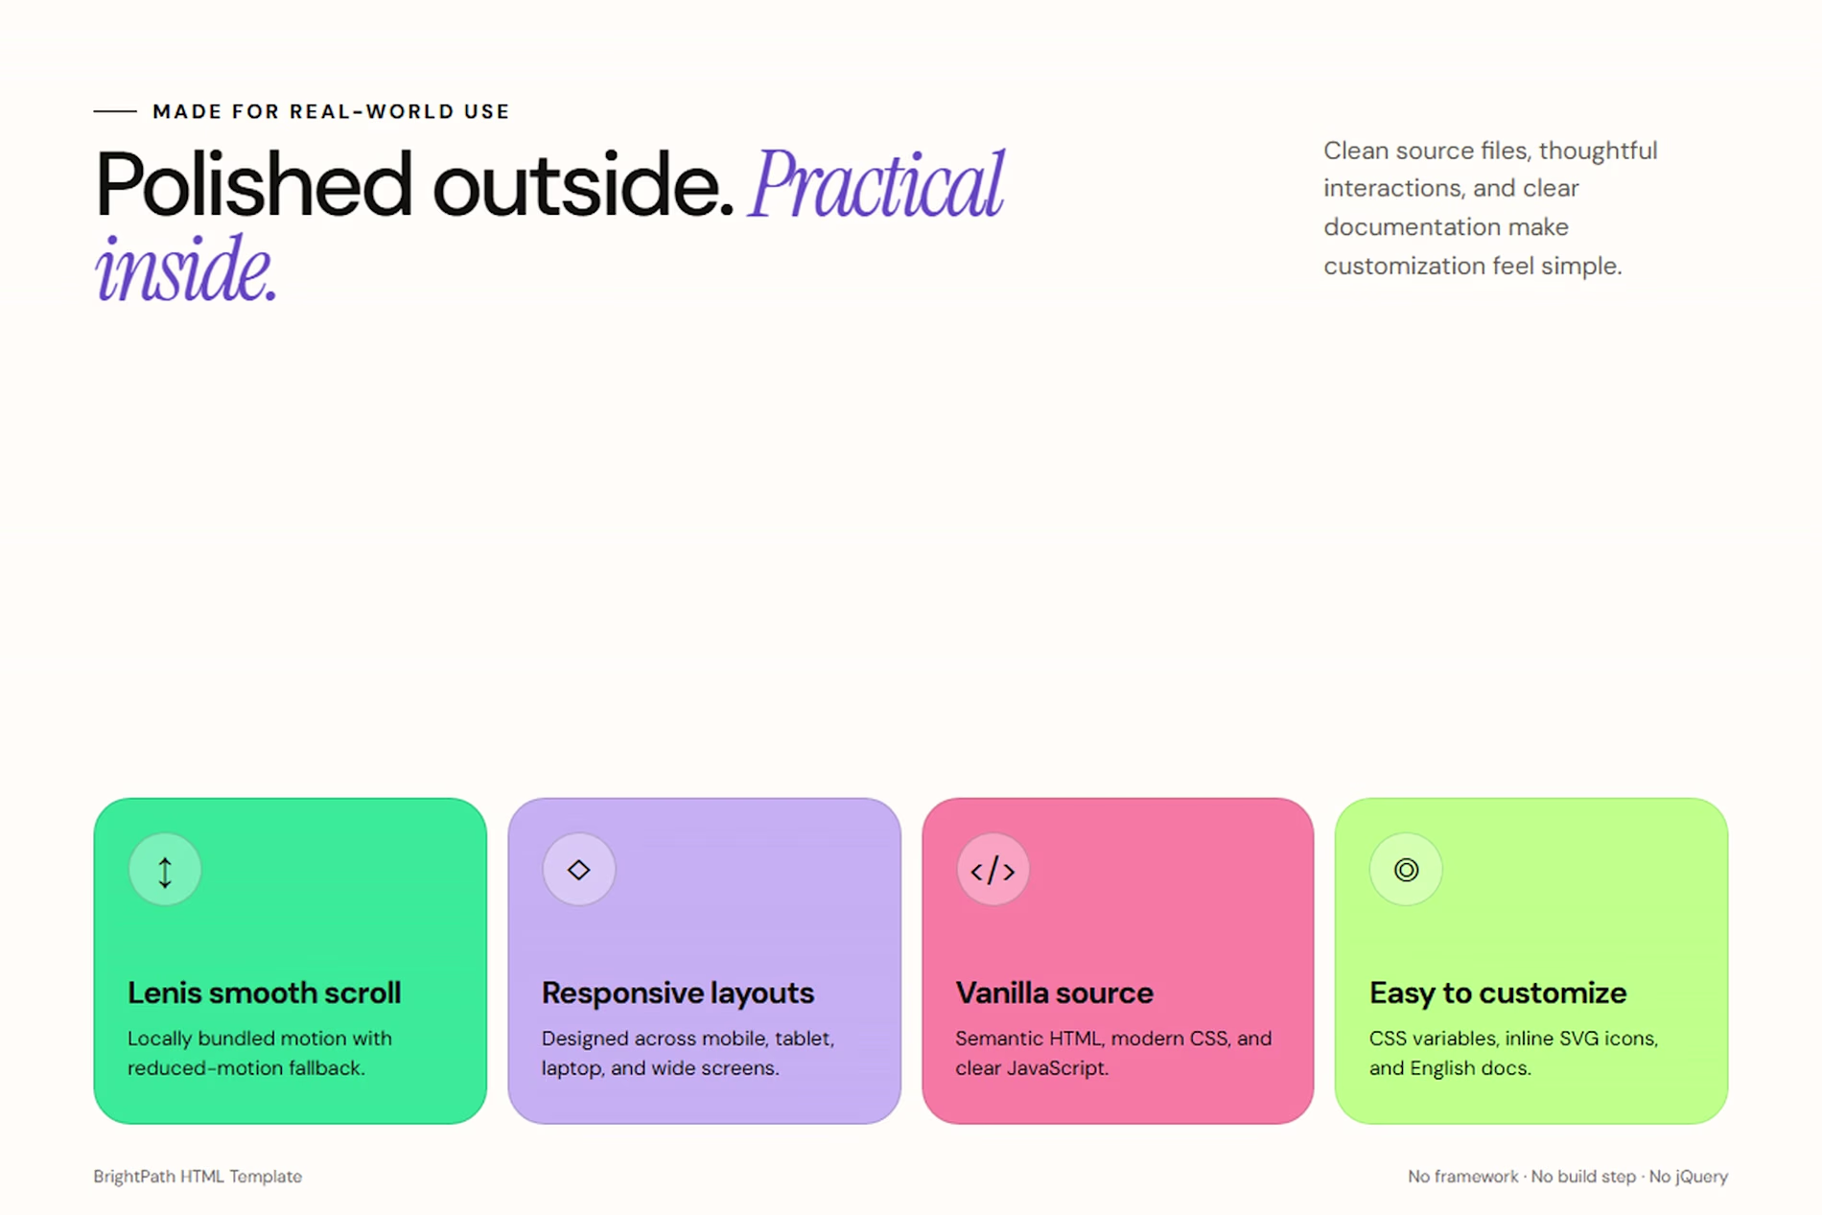Click the BrightPath HTML Template footer text
1822x1215 pixels.
(x=198, y=1177)
